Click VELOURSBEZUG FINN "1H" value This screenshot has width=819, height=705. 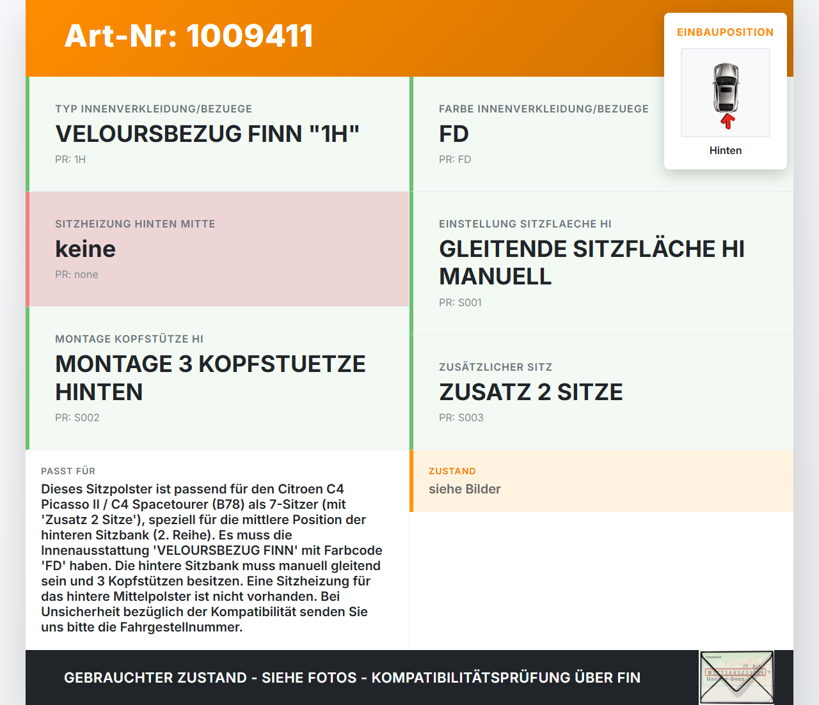coord(207,134)
